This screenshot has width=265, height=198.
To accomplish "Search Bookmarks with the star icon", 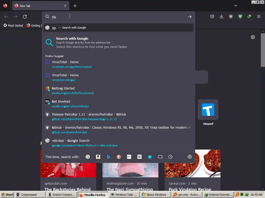I will 150,157.
